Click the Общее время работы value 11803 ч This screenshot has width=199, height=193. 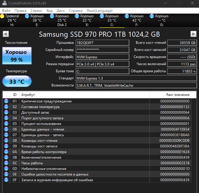(182, 71)
